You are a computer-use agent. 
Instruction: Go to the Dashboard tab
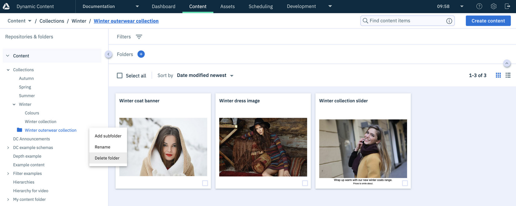164,6
